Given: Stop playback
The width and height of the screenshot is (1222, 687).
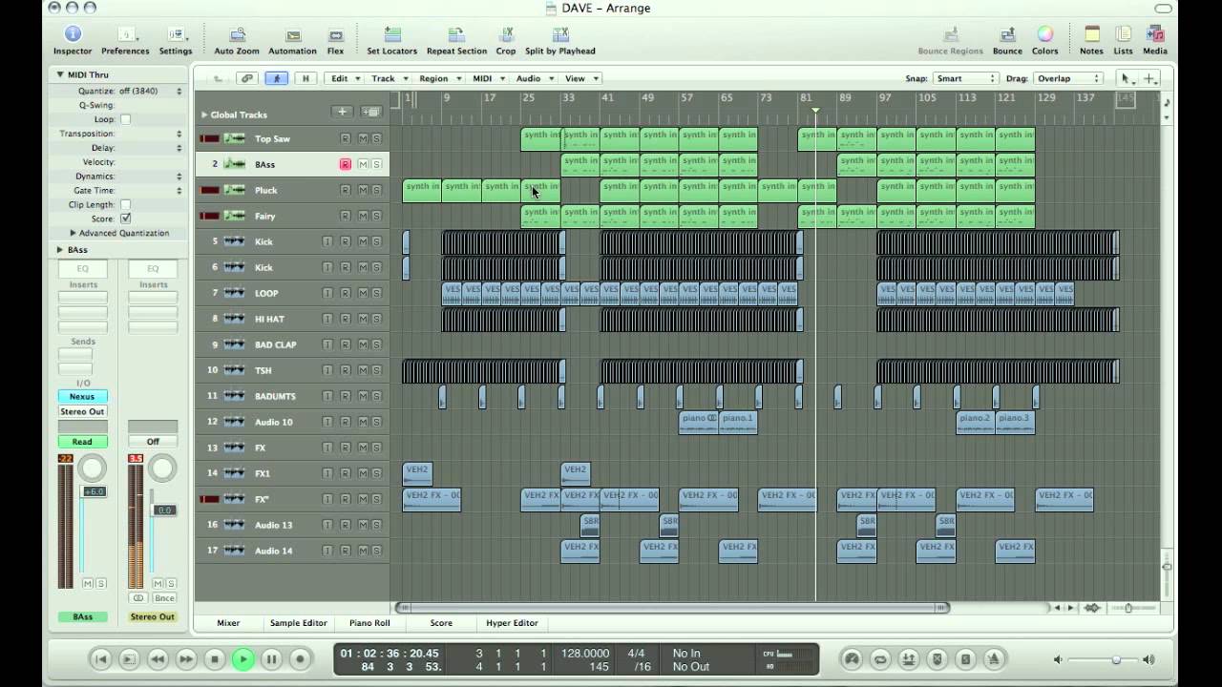Looking at the screenshot, I should pos(215,658).
